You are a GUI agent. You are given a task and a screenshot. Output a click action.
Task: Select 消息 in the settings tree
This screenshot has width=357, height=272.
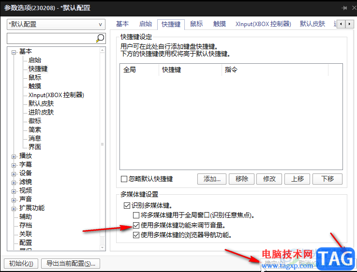(35, 138)
